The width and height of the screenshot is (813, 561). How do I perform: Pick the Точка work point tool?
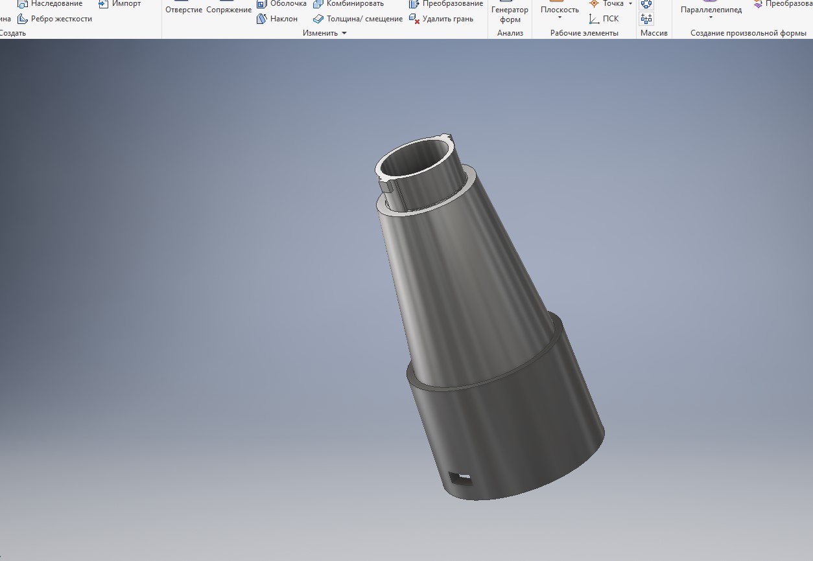click(606, 4)
